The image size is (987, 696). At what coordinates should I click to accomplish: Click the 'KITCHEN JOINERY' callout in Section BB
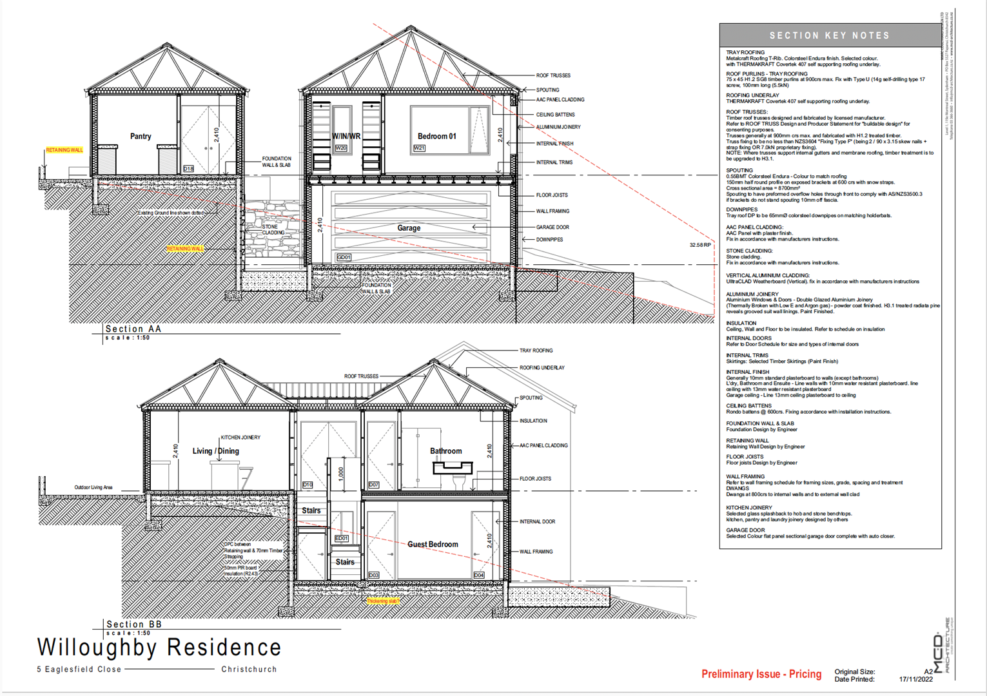(x=240, y=438)
